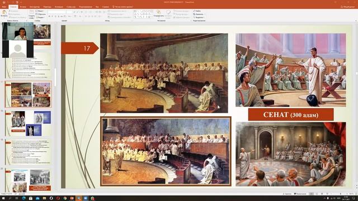Open the Файл tab
This screenshot has width=358, height=201.
[x=4, y=7]
